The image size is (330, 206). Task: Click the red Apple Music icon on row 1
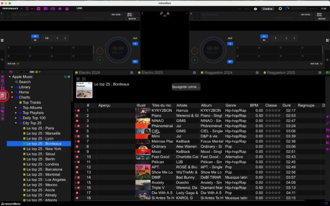click(x=78, y=111)
